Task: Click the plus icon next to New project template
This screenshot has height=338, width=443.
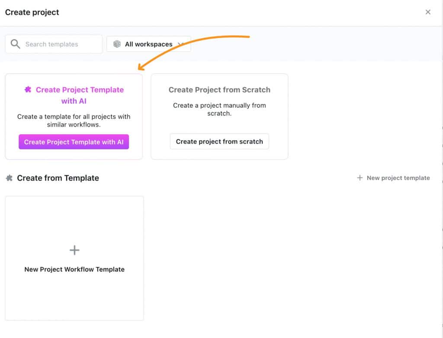Action: point(360,178)
